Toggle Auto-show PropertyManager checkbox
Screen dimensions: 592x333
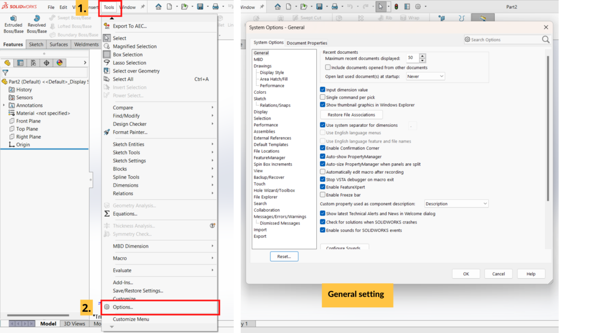[323, 156]
